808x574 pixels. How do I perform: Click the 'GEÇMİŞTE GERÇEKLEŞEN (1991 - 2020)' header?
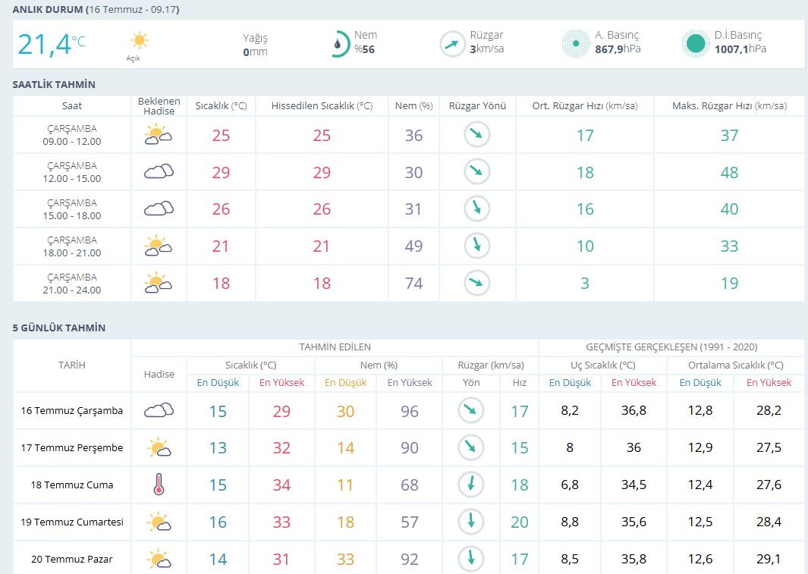[x=671, y=347]
